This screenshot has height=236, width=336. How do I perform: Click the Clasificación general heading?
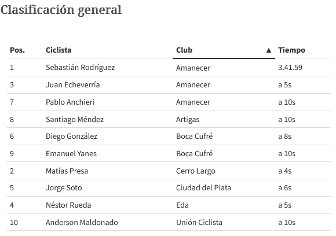coord(61,10)
